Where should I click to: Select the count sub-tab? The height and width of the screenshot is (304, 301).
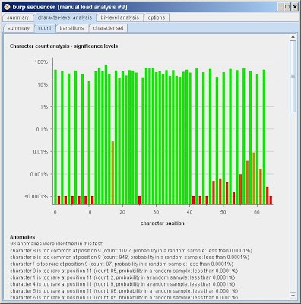(x=45, y=28)
